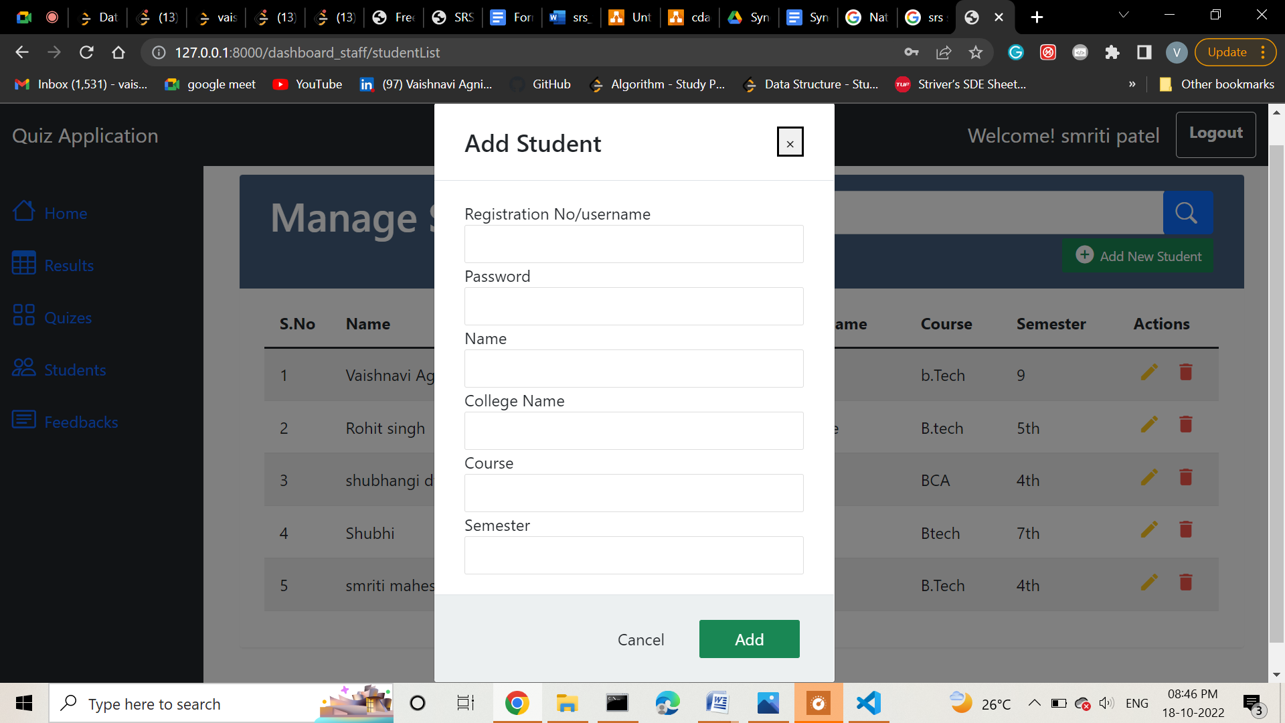The height and width of the screenshot is (723, 1285).
Task: Focus the Password input field
Action: 634,306
